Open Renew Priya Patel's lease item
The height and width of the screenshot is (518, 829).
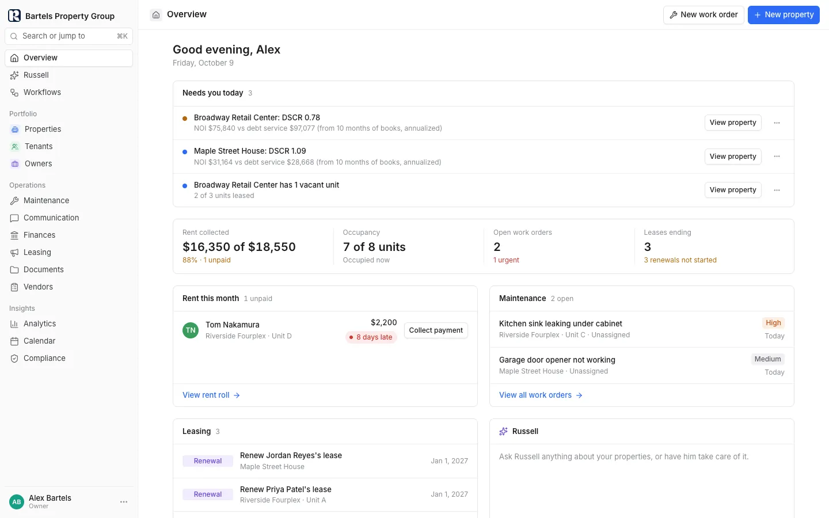(x=325, y=494)
